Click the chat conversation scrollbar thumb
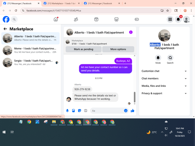 (x=135, y=97)
